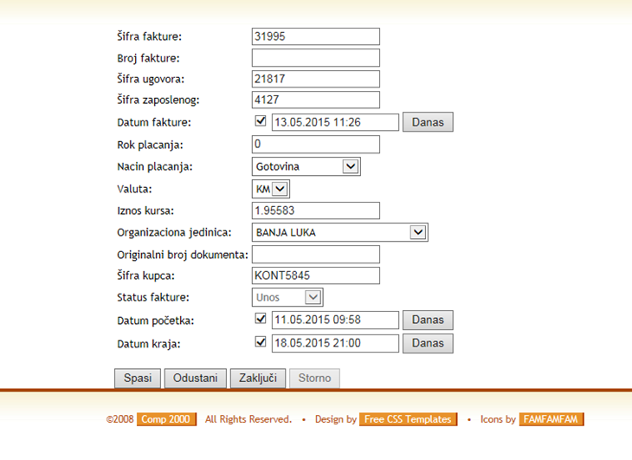Focus the empty Broj fakture field

316,58
